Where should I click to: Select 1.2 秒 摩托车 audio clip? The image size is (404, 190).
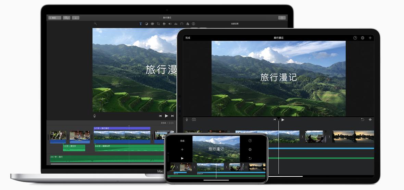(74, 148)
